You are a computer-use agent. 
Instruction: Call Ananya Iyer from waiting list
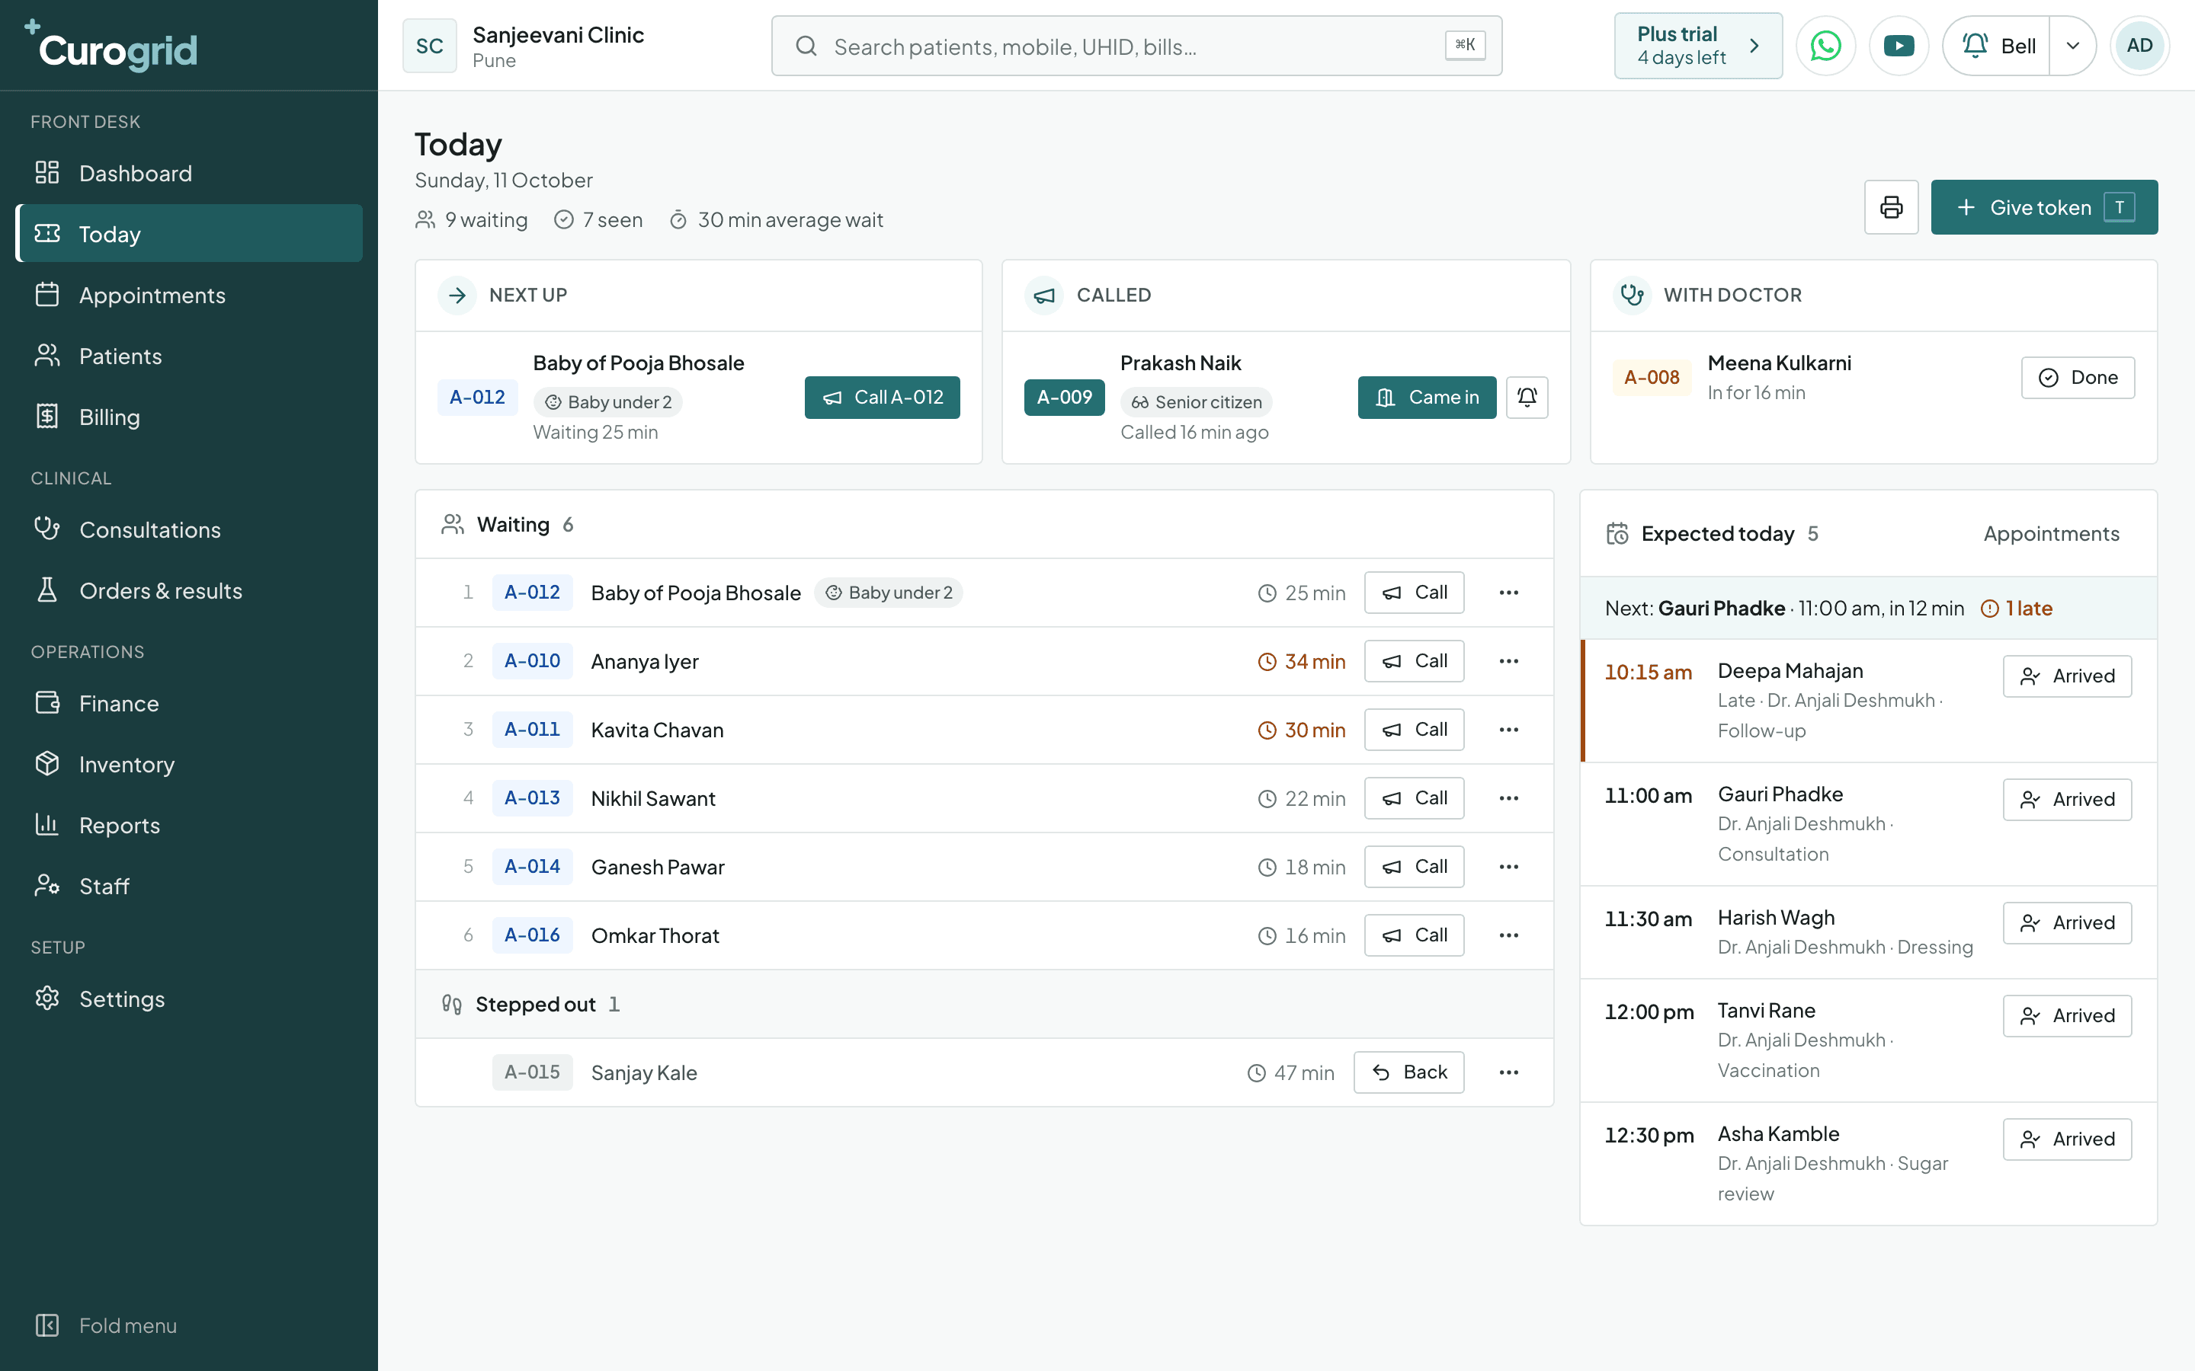(1414, 661)
